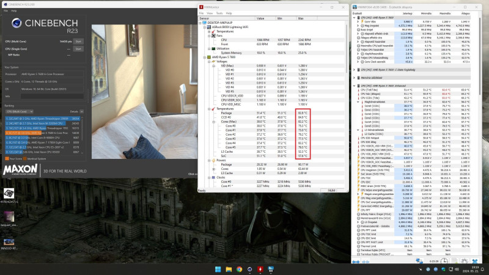The image size is (489, 275).
Task: Open CPU (Multi Core) ranking dropdown in Cinebench
Action: coord(20,112)
